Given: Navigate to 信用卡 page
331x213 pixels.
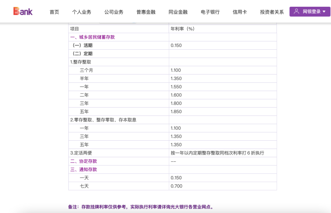Looking at the screenshot, I should coord(240,12).
